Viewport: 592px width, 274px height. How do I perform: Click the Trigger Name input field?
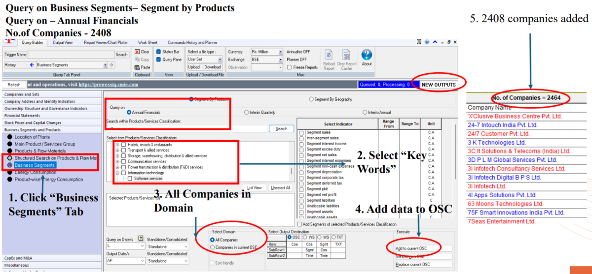(x=71, y=55)
